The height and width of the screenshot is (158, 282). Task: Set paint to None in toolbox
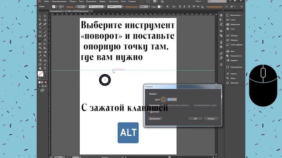coord(46,83)
